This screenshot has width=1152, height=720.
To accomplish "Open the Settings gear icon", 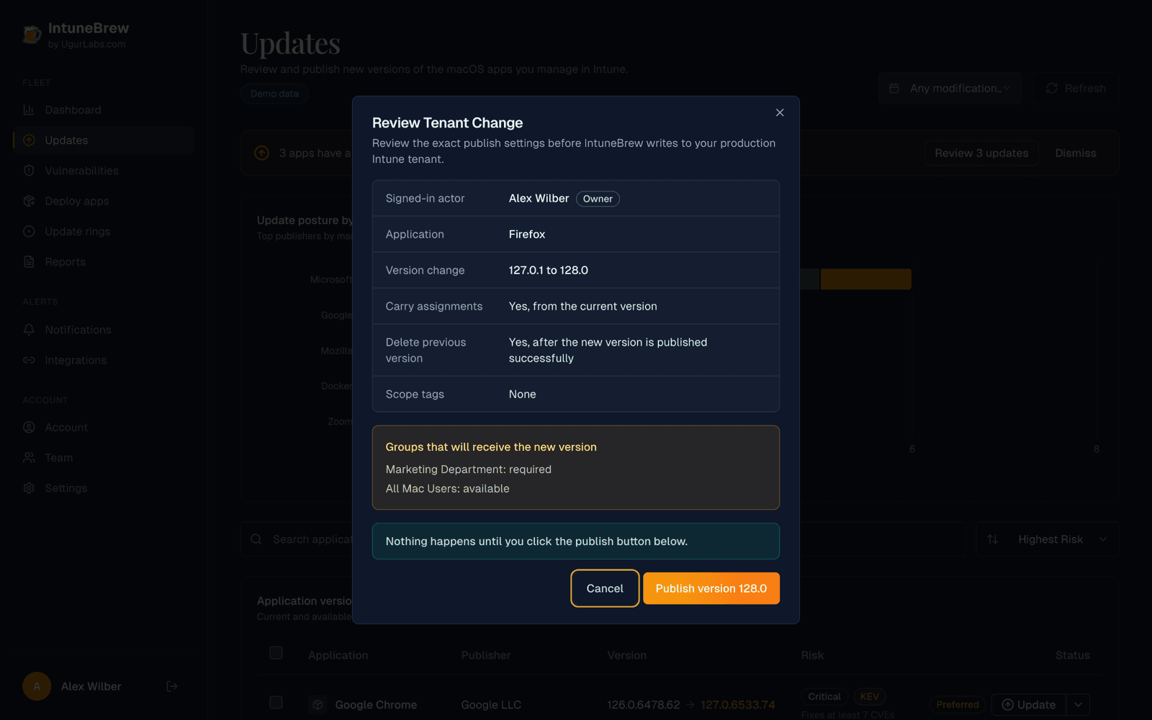I will point(29,487).
